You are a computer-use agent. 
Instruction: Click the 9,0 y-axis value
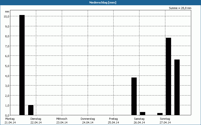pyautogui.click(x=7, y=26)
